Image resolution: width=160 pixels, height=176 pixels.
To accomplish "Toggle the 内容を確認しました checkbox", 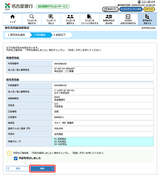I will [x=16, y=158].
